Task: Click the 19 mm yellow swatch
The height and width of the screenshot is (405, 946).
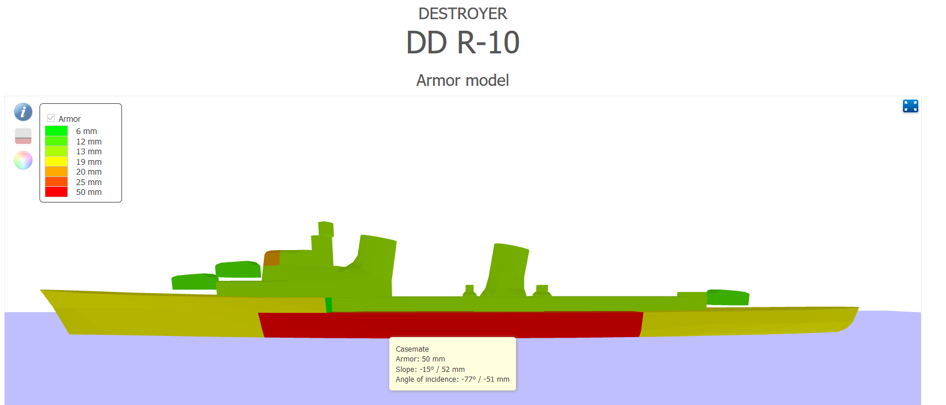Action: [56, 162]
